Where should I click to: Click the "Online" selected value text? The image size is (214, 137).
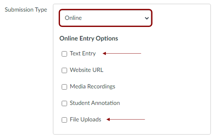coord(73,18)
